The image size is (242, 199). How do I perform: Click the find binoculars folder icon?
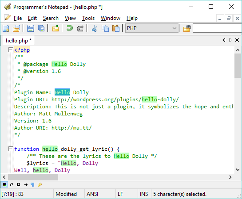point(187,28)
